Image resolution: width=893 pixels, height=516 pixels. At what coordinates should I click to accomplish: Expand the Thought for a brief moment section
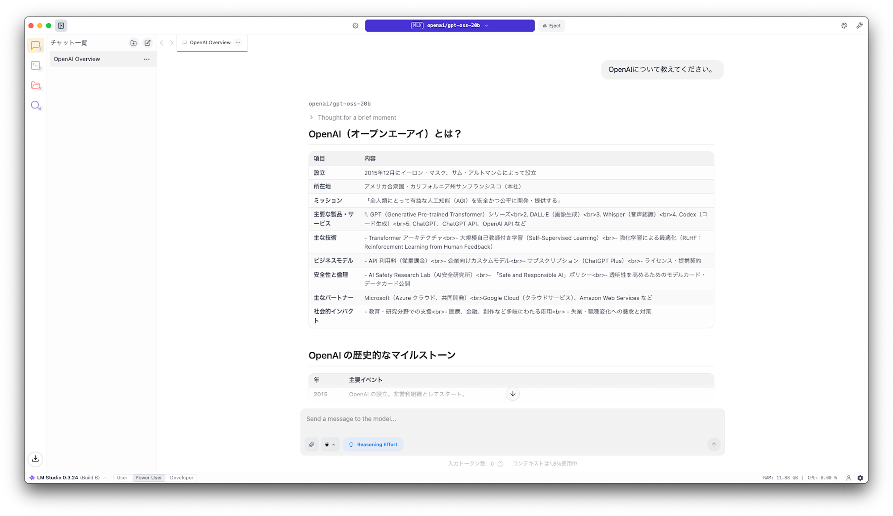pos(353,117)
